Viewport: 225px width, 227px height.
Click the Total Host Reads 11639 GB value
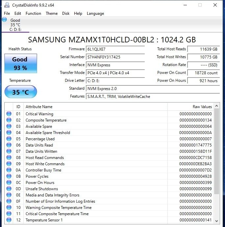204,49
